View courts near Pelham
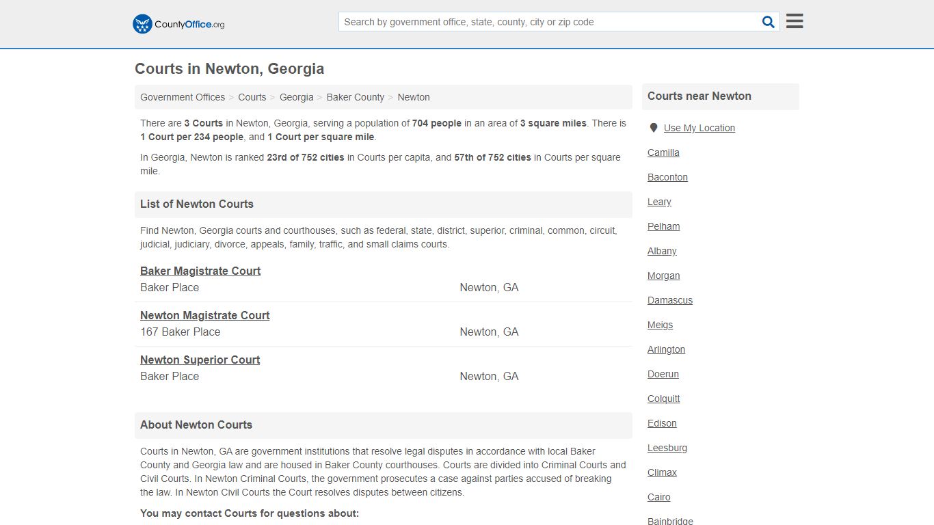Screen dimensions: 934x525 (663, 226)
